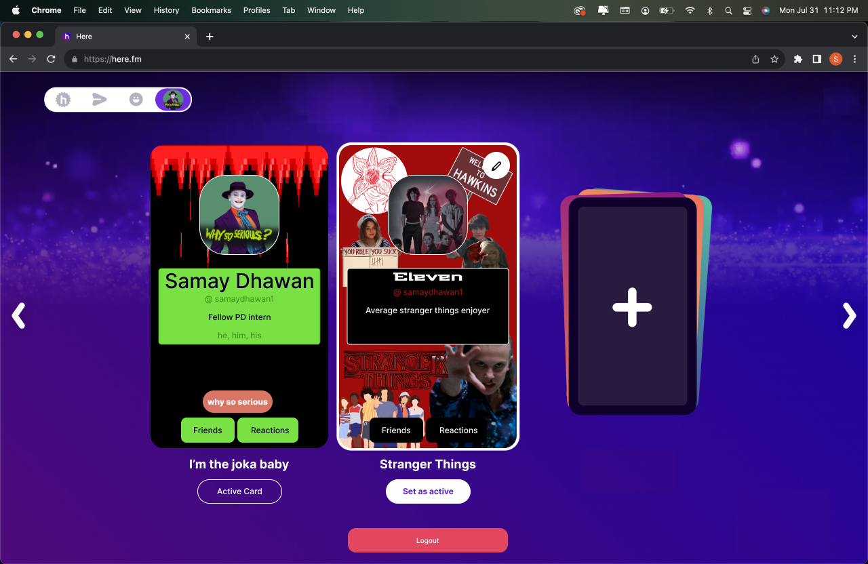Select the profile avatar in nav pill
The image size is (868, 564).
[x=173, y=100]
